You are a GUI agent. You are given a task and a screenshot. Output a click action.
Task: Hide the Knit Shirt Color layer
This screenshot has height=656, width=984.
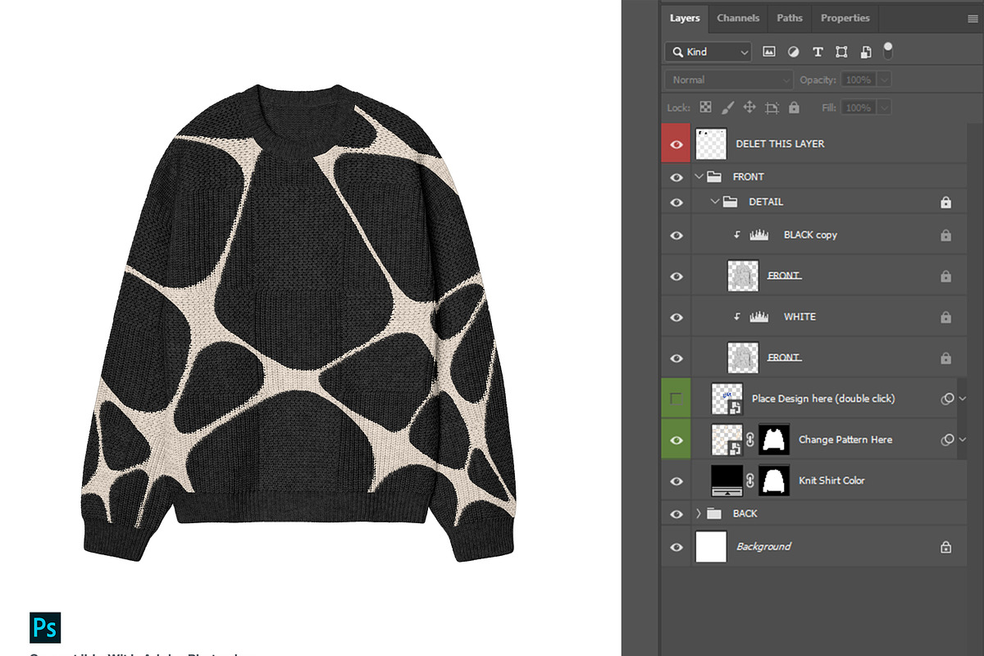(x=676, y=481)
